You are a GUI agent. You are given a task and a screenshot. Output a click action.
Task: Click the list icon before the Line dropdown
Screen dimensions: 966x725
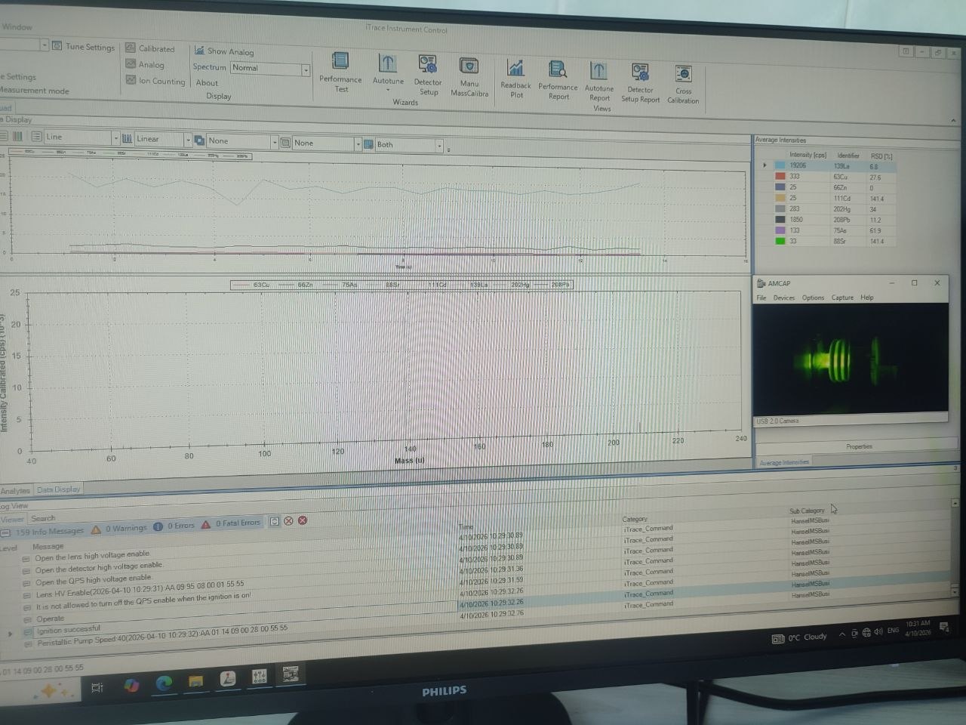tap(36, 136)
